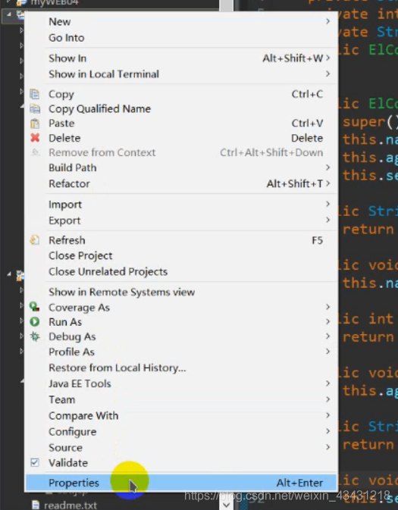The width and height of the screenshot is (398, 510).
Task: Select Copy Qualified Name entry
Action: [181, 108]
